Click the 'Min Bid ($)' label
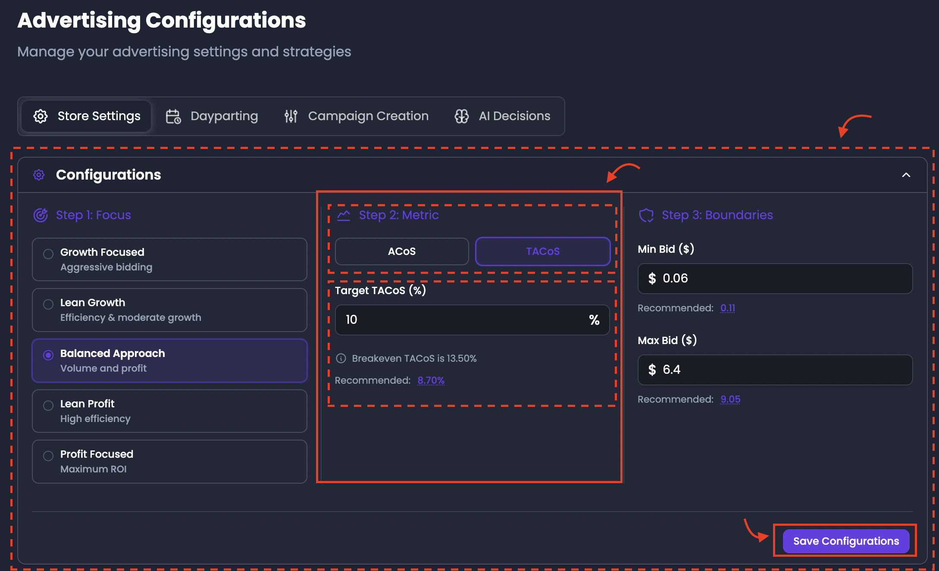Viewport: 939px width, 571px height. pyautogui.click(x=666, y=249)
